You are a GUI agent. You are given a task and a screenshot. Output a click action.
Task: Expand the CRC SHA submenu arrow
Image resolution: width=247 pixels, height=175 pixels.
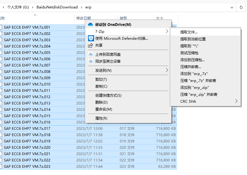236,102
